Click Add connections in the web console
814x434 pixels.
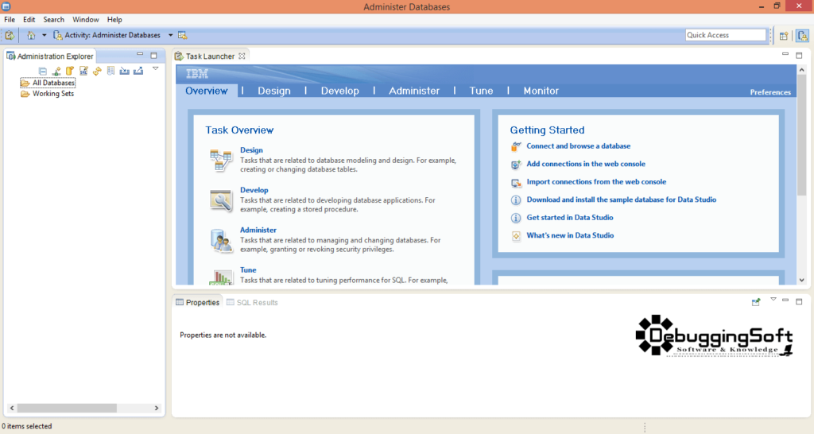coord(586,164)
